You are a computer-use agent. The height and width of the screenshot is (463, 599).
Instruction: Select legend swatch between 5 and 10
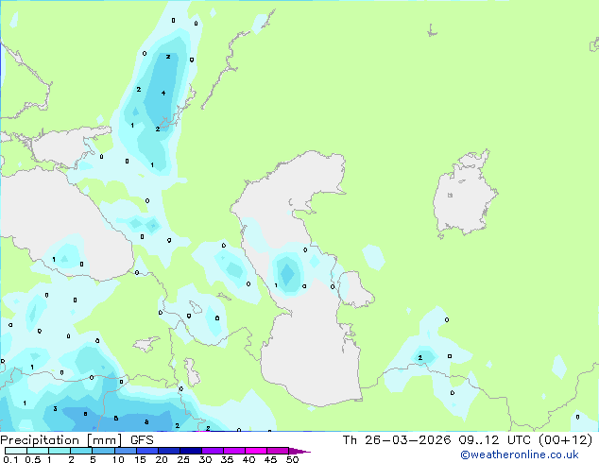tap(103, 451)
